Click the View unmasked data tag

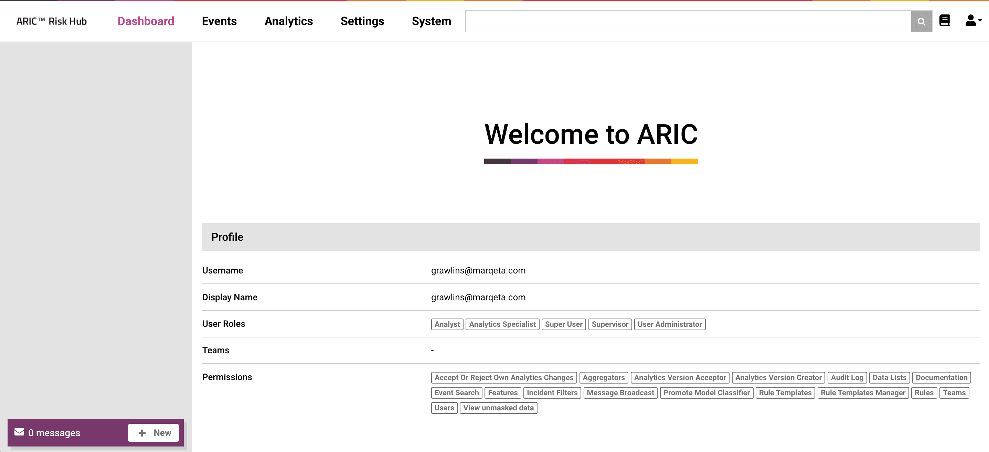coord(498,408)
